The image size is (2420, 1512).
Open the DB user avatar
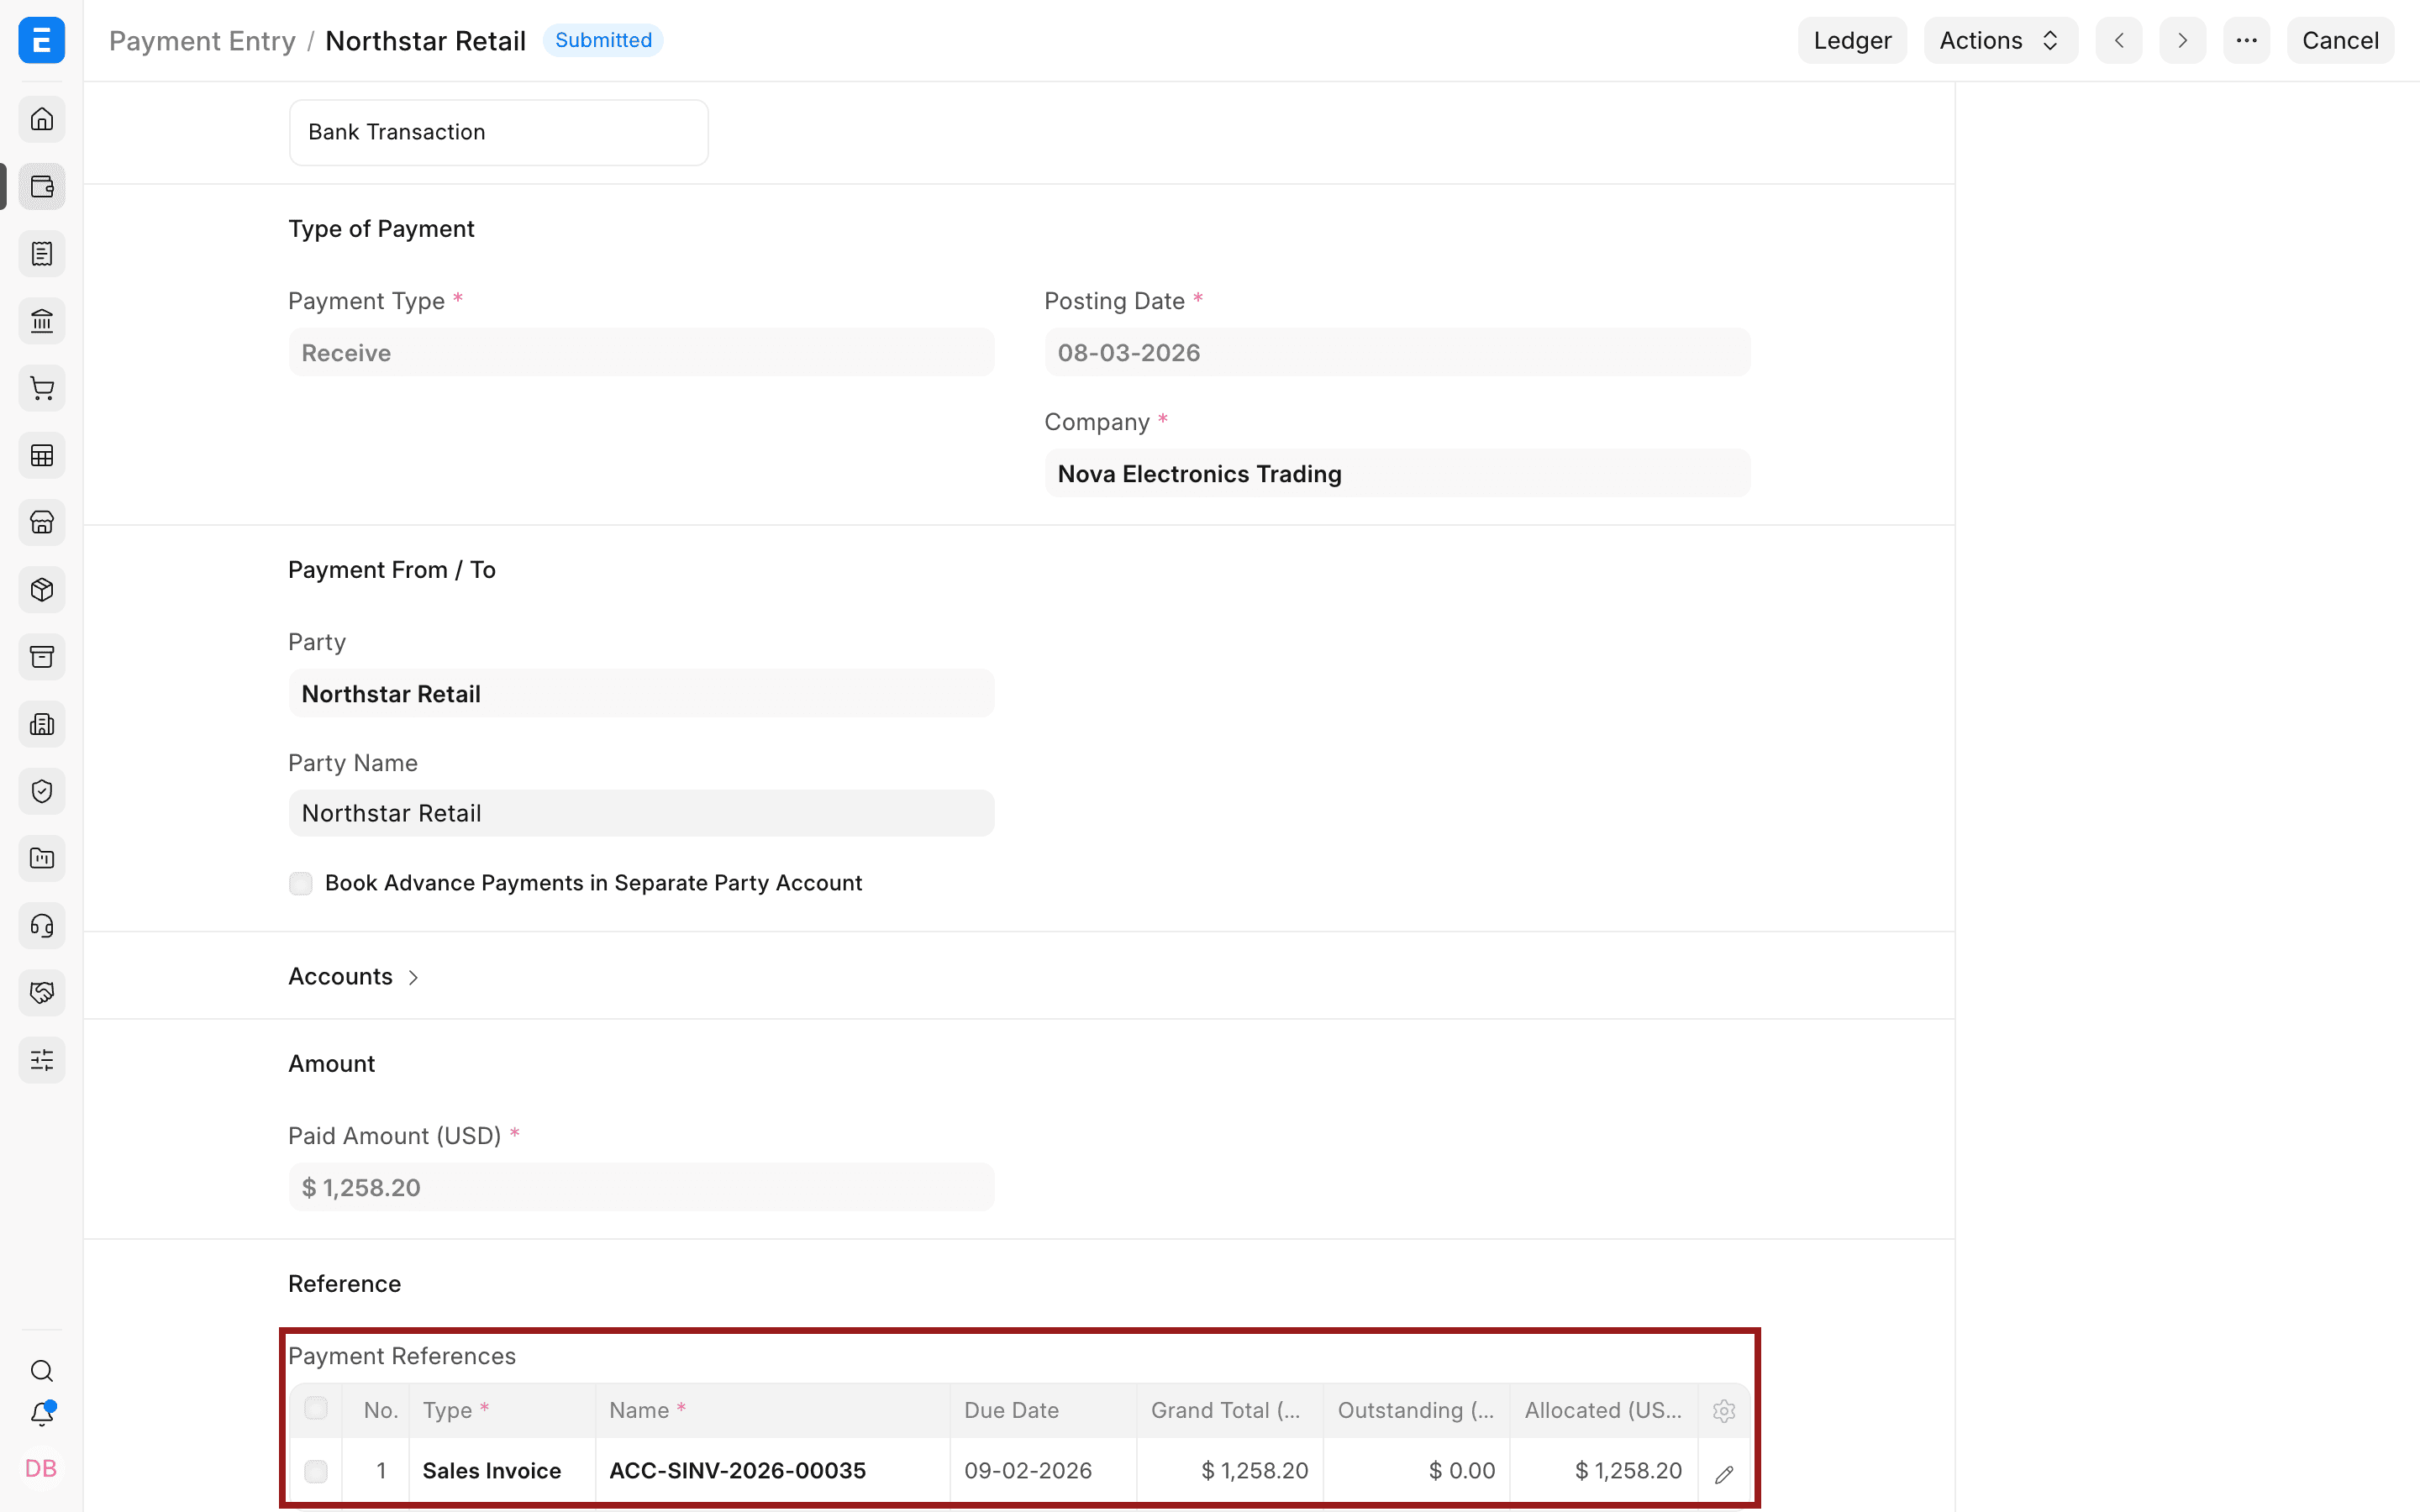(42, 1468)
